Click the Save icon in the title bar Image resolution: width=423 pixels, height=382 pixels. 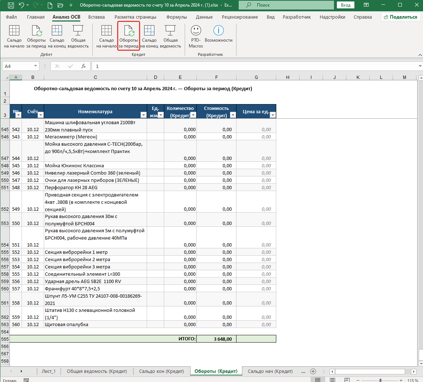11,5
